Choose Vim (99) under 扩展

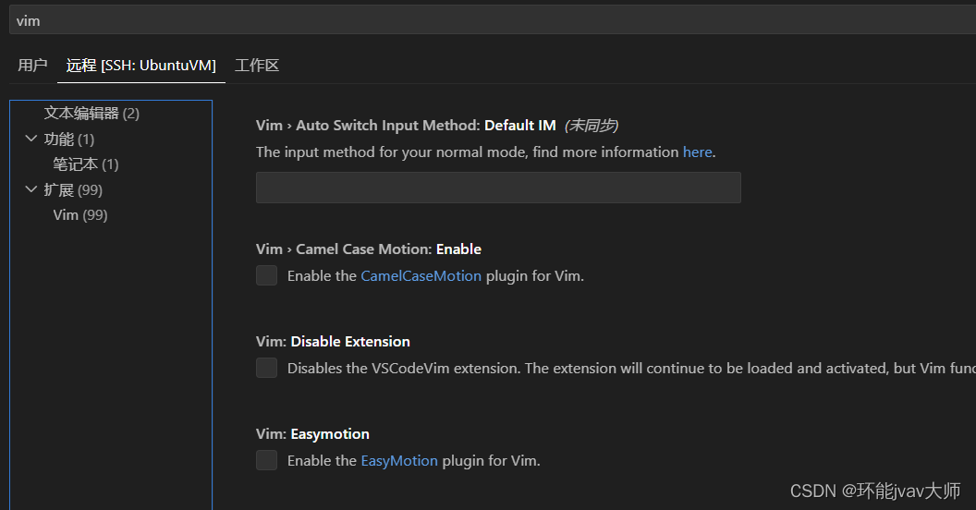pos(80,215)
